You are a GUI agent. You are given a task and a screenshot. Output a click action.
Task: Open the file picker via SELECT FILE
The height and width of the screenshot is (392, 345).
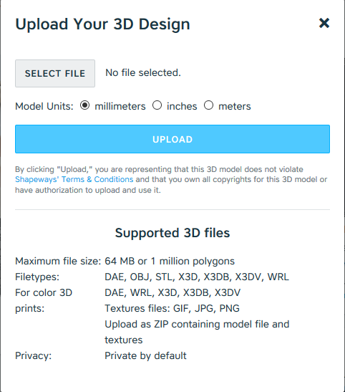point(55,73)
